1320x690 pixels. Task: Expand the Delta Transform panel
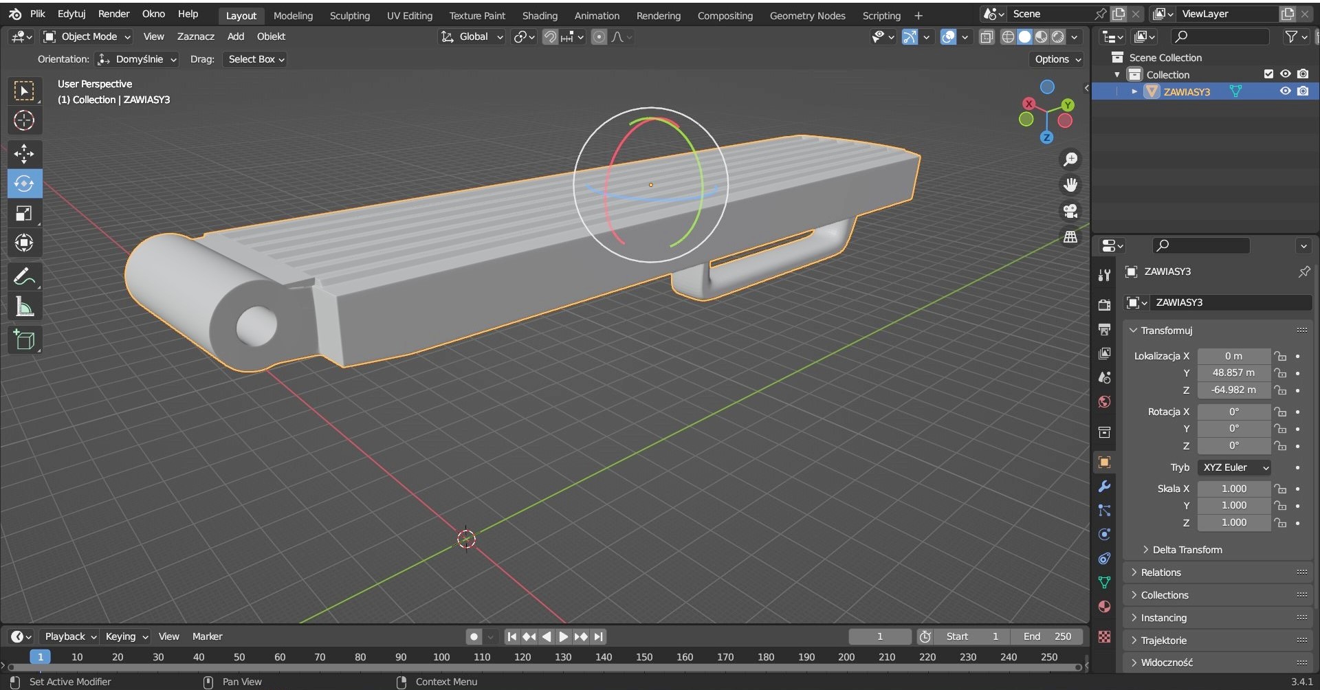tap(1187, 550)
